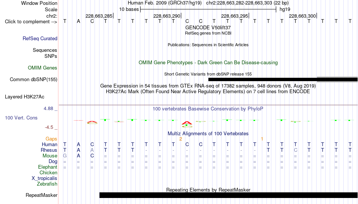The width and height of the screenshot is (358, 204).
Task: Click the RefSeq Curated track label
Action: 40,38
